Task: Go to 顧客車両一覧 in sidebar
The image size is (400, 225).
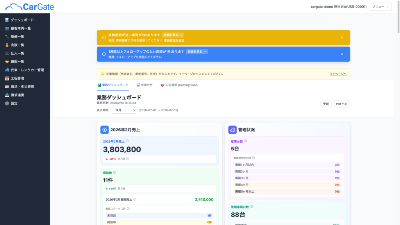Action: pyautogui.click(x=20, y=28)
